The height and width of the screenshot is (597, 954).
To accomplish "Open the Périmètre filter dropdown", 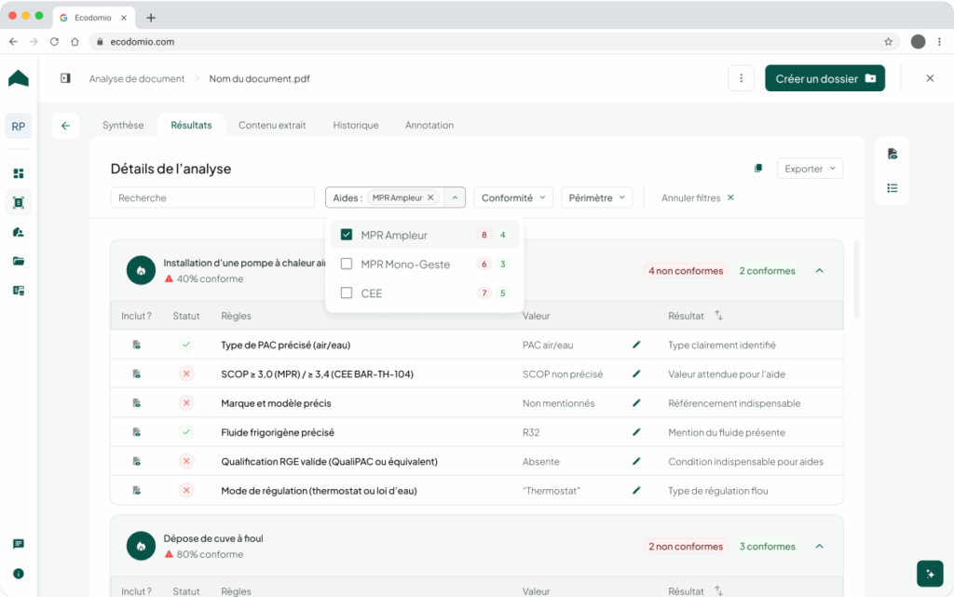I will pos(596,197).
